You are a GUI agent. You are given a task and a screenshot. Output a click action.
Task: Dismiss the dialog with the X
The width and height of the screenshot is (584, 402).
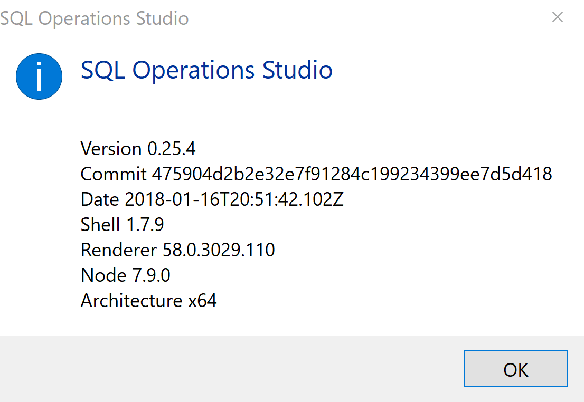coord(558,17)
